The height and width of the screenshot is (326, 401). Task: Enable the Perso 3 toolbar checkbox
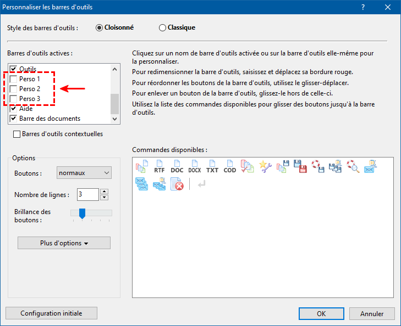point(14,99)
